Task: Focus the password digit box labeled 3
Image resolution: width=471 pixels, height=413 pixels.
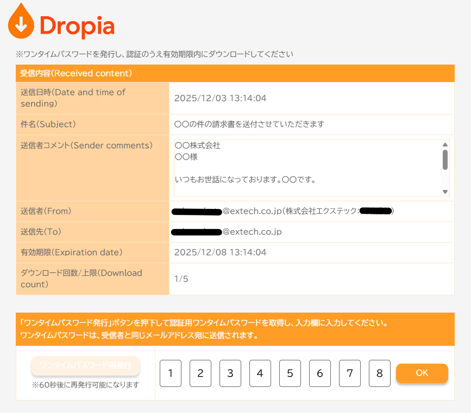Action: 230,373
